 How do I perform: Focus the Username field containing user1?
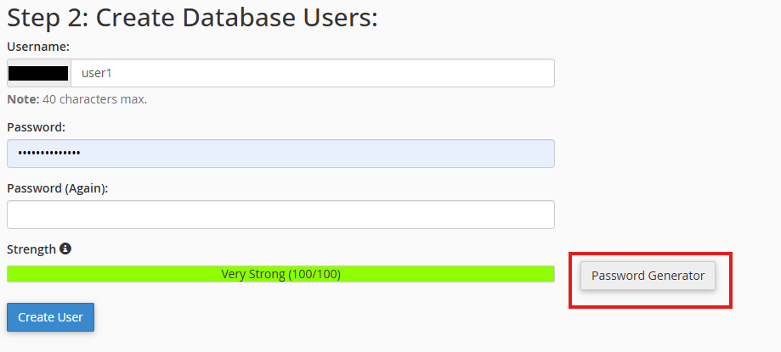pos(313,73)
